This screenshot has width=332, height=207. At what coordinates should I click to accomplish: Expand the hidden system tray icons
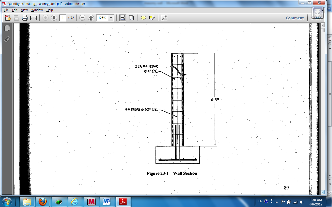click(x=276, y=202)
